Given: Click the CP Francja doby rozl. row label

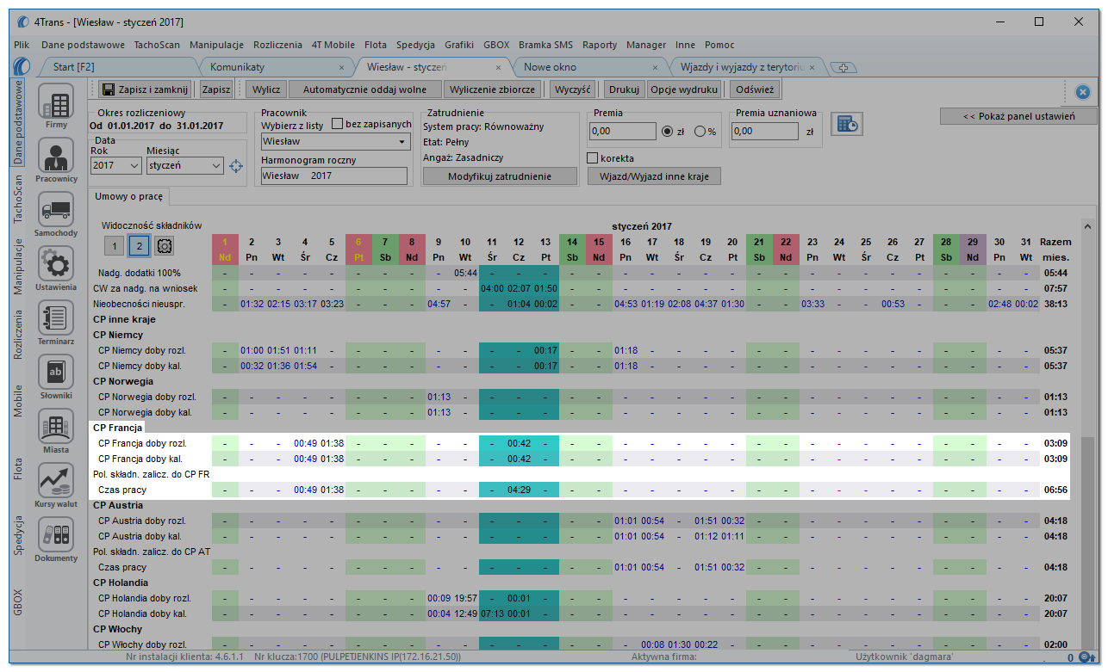Looking at the screenshot, I should click(x=142, y=443).
